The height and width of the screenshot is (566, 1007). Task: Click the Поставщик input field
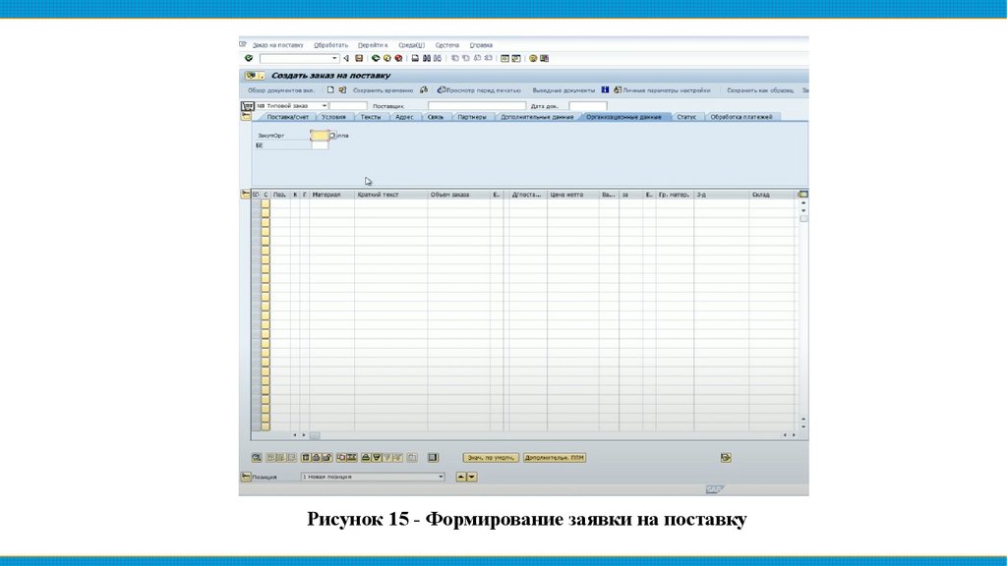(x=477, y=106)
